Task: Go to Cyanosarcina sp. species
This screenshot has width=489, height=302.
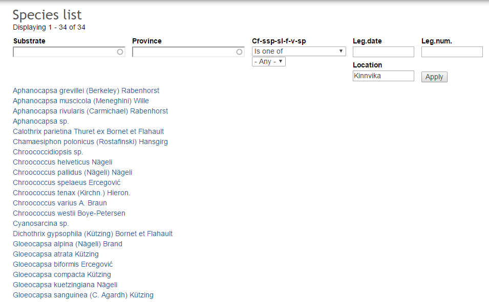Action: click(40, 223)
